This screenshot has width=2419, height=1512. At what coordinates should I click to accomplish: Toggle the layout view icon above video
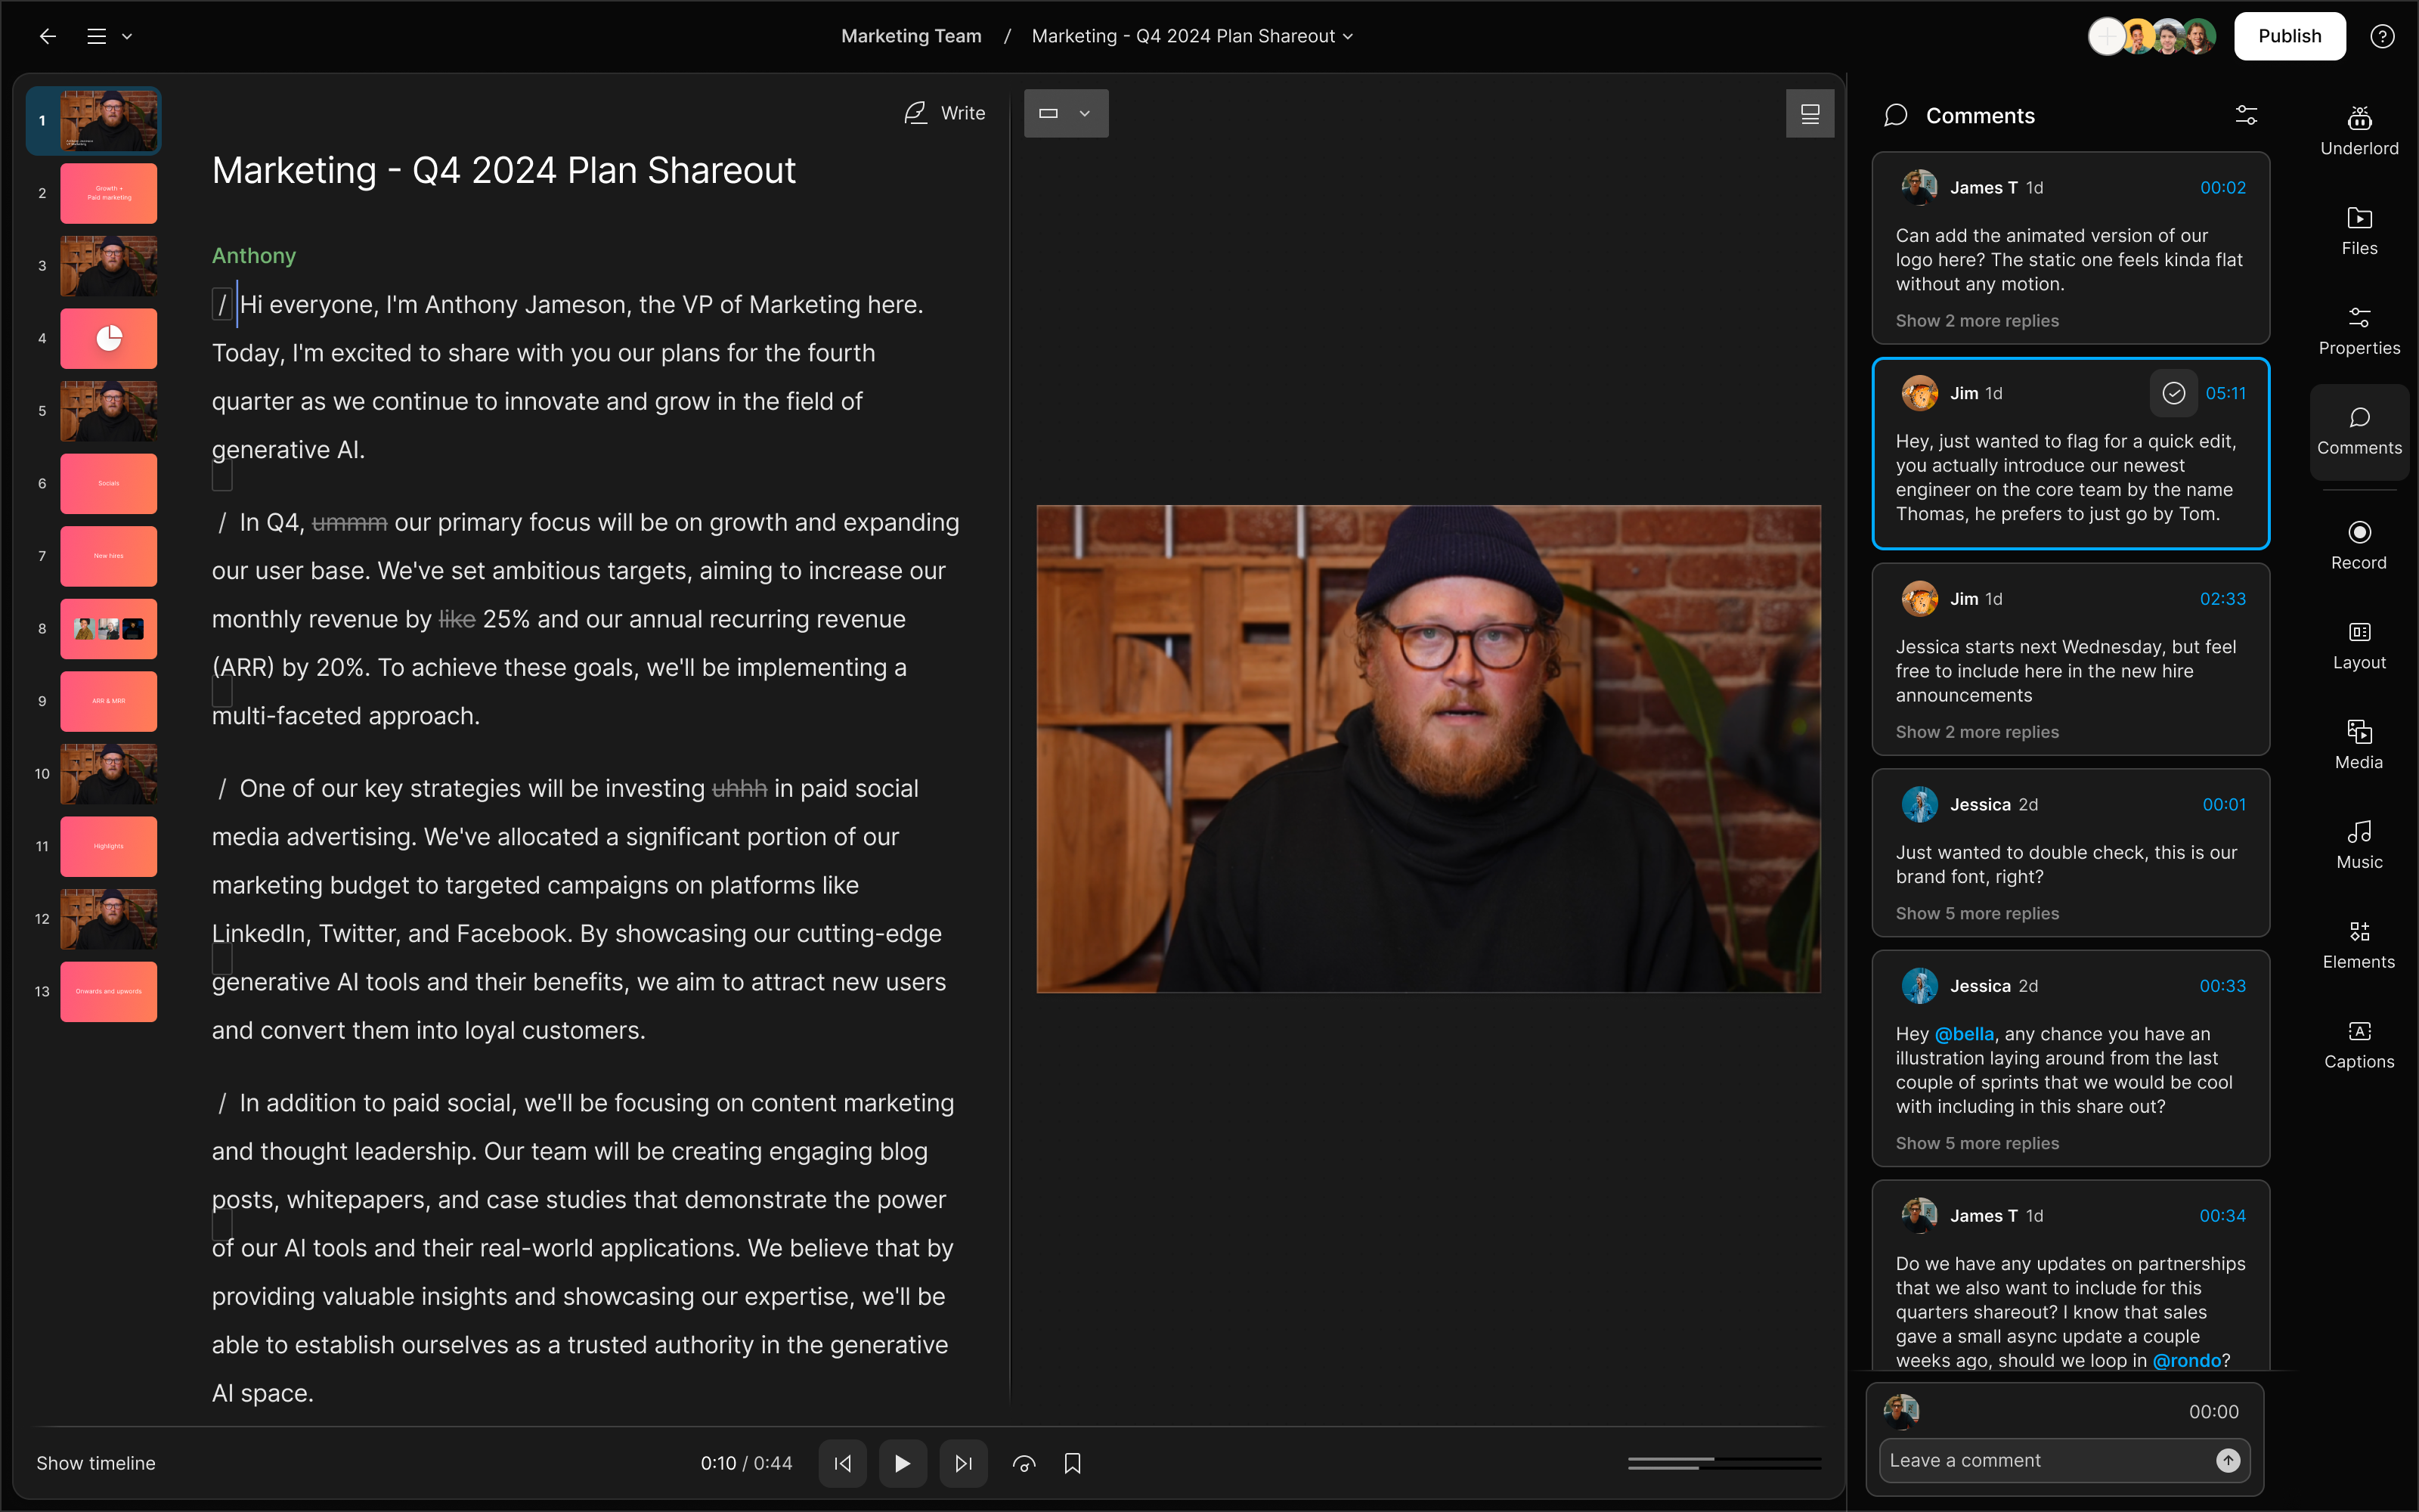pos(1809,113)
